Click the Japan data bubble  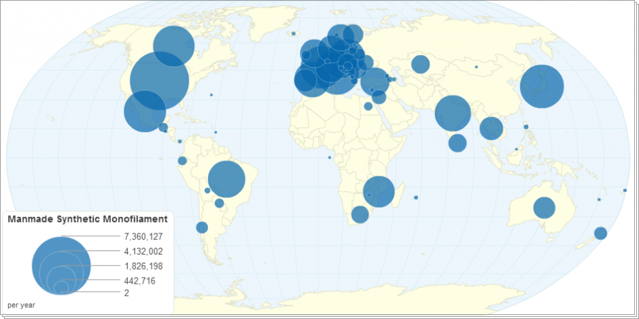542,86
